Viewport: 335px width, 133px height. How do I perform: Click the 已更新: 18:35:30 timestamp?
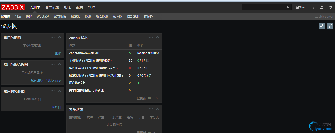148,98
